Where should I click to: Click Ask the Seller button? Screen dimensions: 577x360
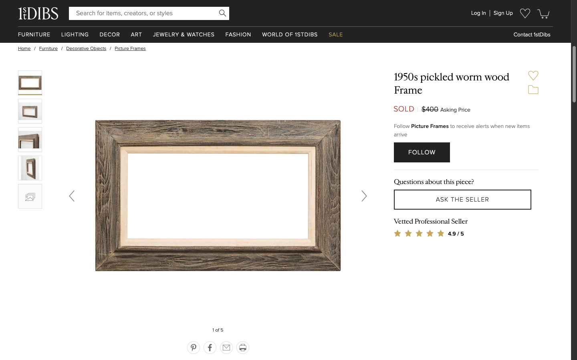pos(462,200)
